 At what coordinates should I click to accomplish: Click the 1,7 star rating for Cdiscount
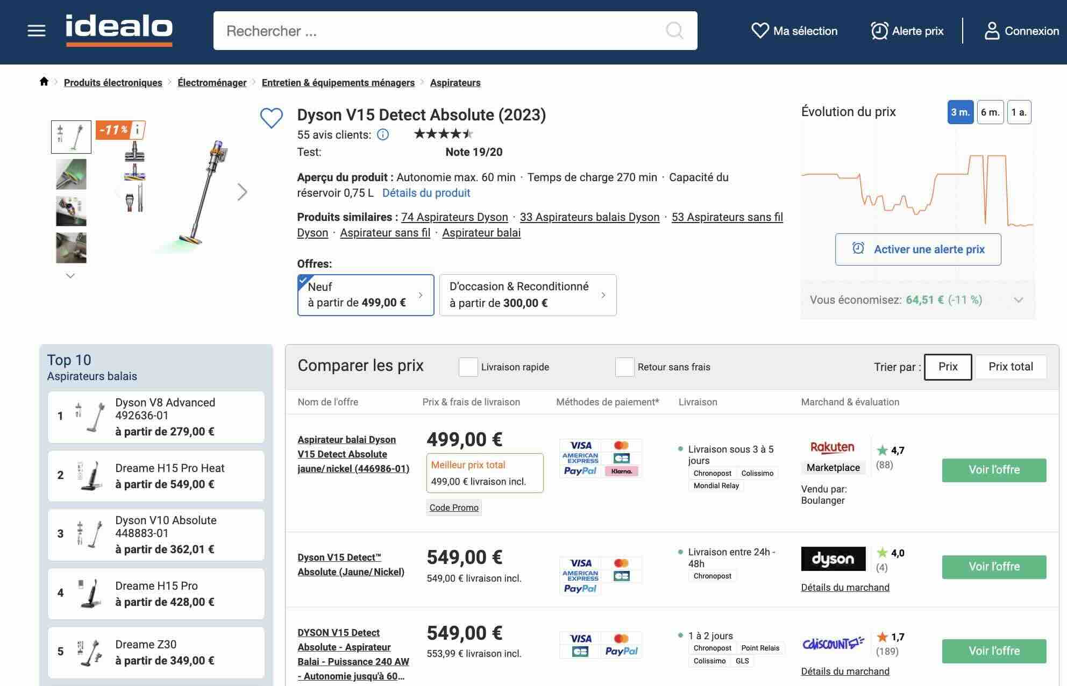click(x=891, y=637)
